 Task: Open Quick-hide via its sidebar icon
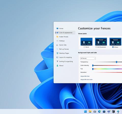(x=57, y=45)
